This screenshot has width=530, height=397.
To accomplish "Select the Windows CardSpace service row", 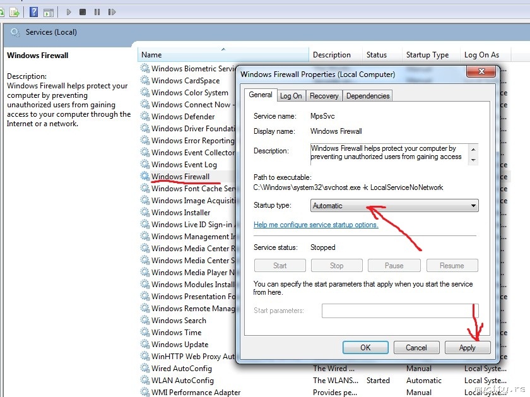I will pyautogui.click(x=185, y=81).
